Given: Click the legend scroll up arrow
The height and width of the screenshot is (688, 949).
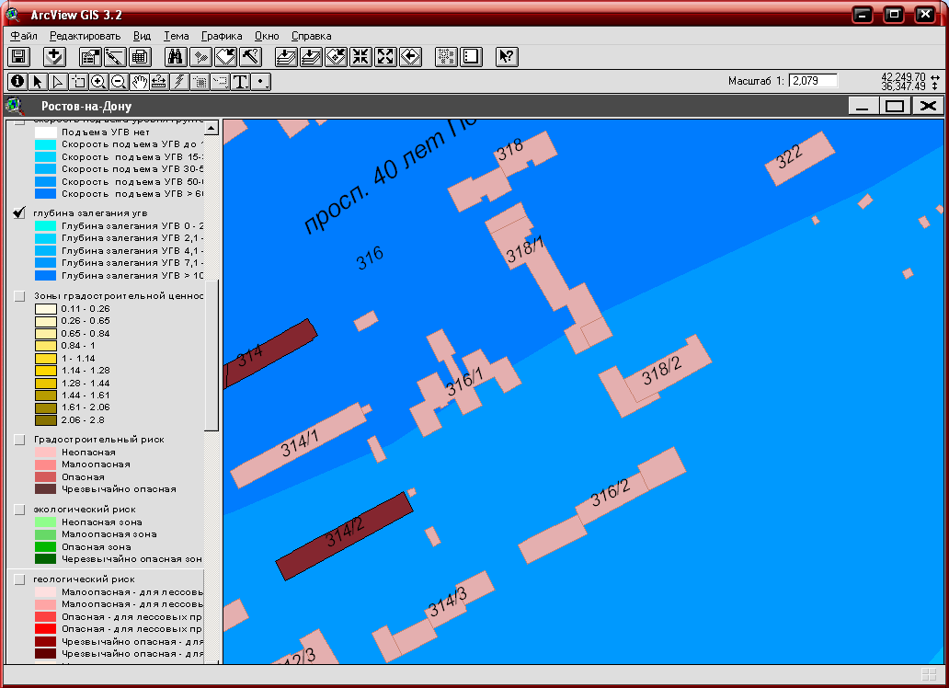Looking at the screenshot, I should click(211, 127).
